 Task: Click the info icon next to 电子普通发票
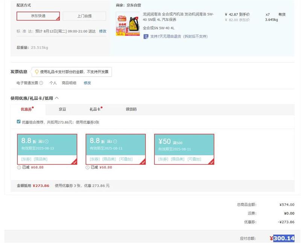point(41,83)
